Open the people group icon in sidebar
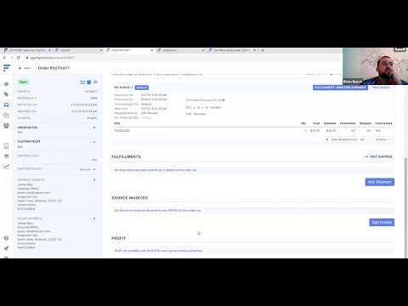408x306 pixels. click(x=6, y=126)
